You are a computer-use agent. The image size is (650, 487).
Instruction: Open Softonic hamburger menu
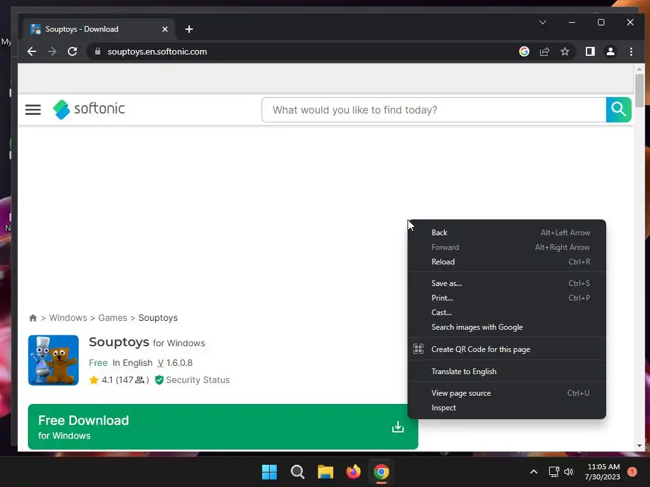(x=33, y=110)
